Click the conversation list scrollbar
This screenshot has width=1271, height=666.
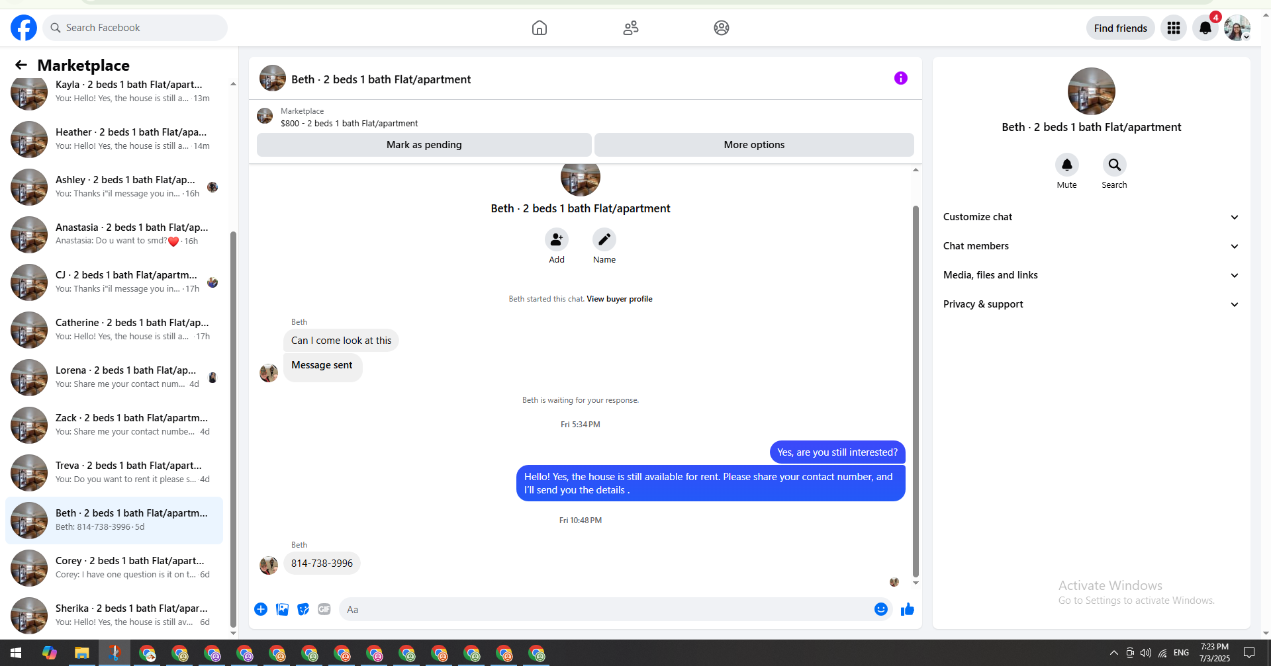233,429
